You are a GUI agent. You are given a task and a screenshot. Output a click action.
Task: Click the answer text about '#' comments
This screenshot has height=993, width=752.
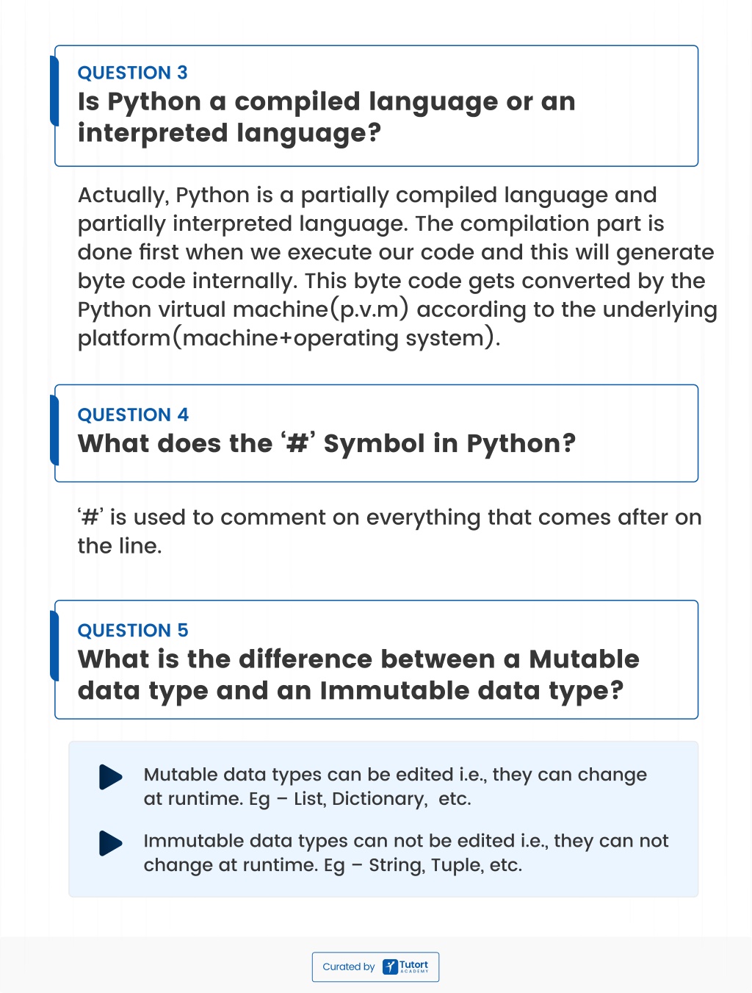click(390, 531)
